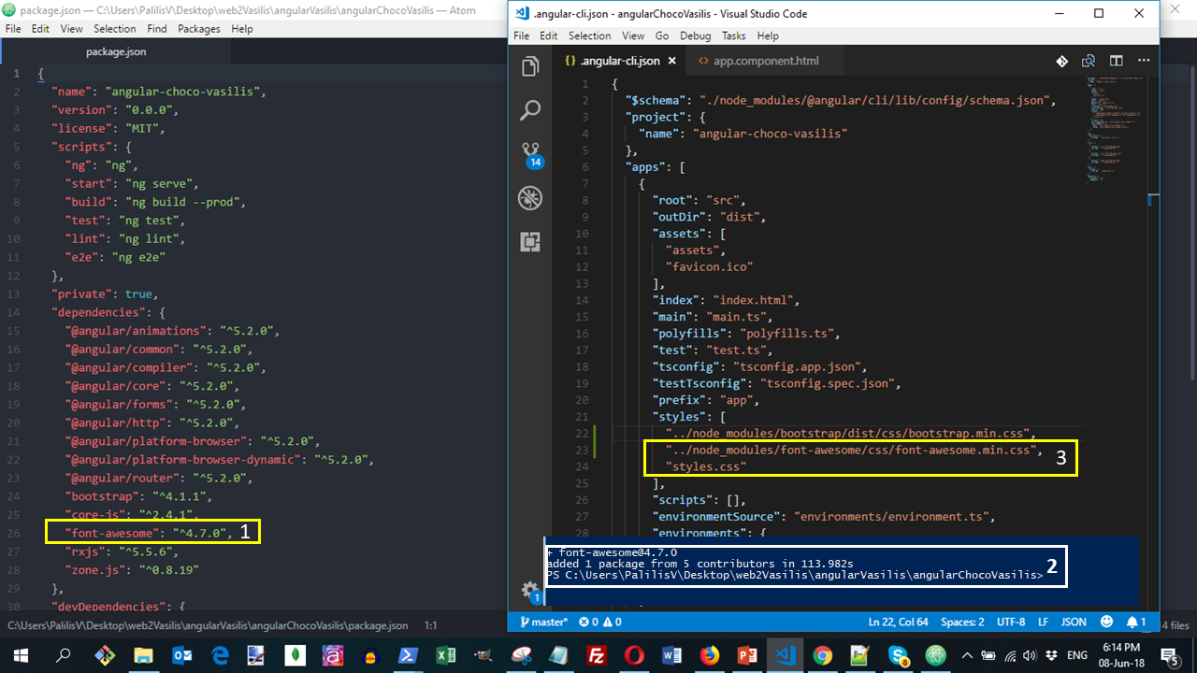Split the editor with the split icon

(1116, 60)
